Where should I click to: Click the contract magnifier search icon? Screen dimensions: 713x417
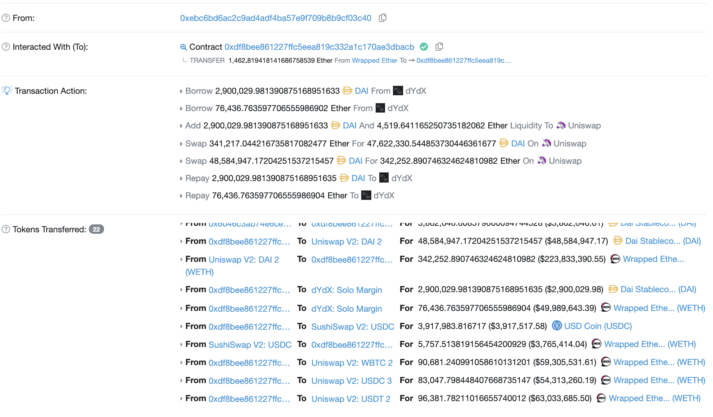coord(183,47)
